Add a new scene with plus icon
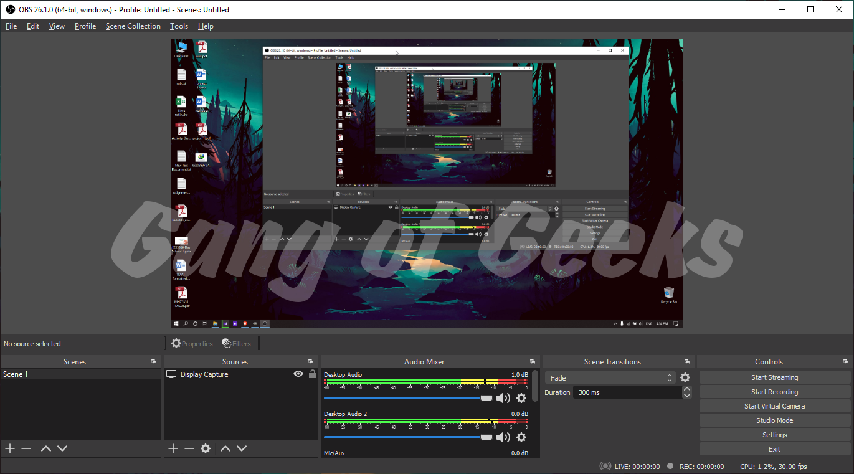This screenshot has width=854, height=474. point(9,448)
